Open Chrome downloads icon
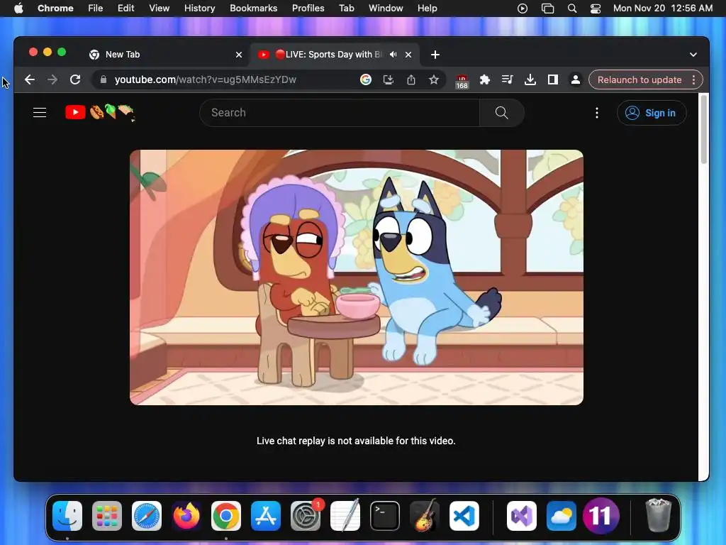The image size is (726, 545). [530, 79]
